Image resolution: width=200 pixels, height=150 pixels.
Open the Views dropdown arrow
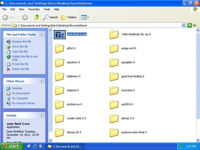pos(88,17)
